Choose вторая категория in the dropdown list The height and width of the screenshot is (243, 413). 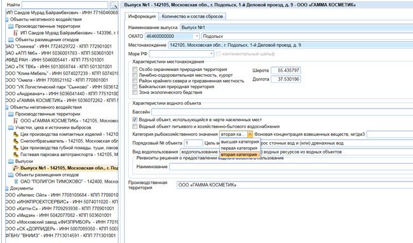coord(240,155)
